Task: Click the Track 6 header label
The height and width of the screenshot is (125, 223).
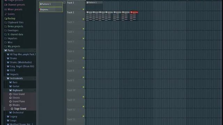Action: coord(70,51)
